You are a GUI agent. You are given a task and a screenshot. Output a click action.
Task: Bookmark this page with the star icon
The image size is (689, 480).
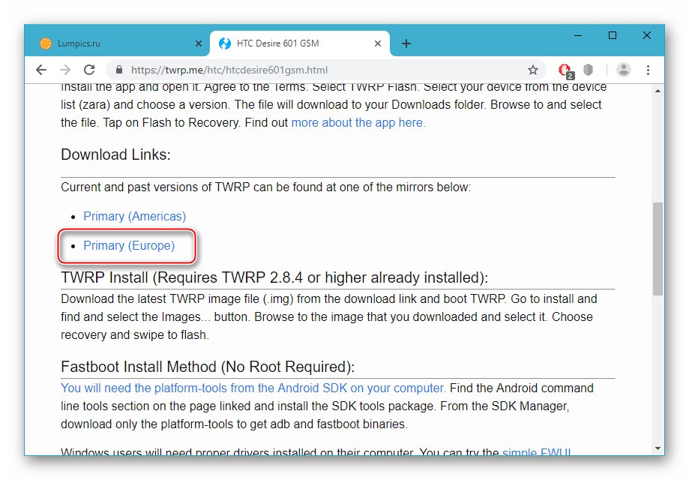pos(532,70)
